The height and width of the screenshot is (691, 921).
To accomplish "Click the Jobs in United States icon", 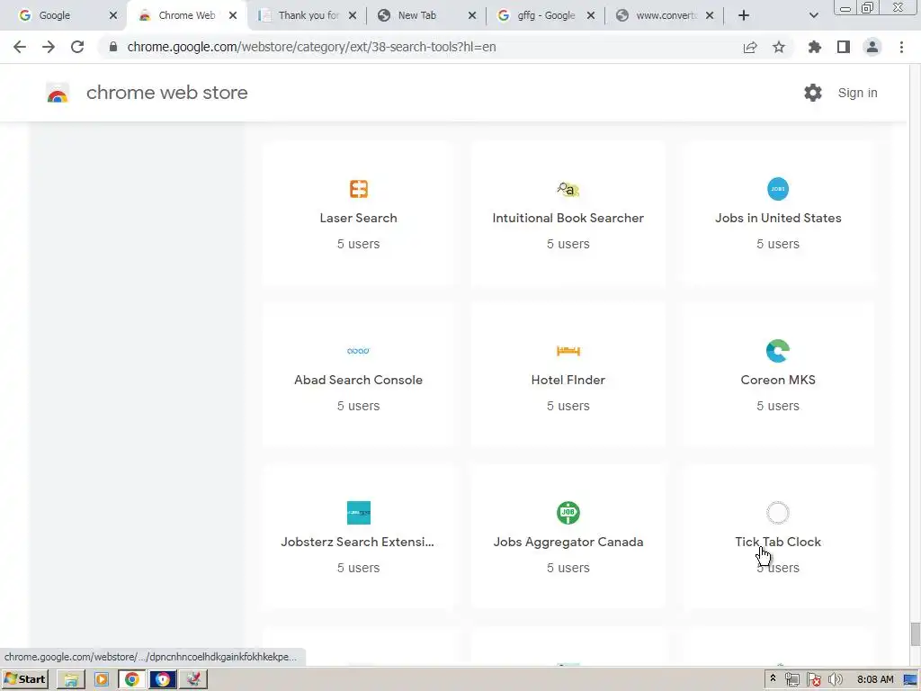I will point(778,189).
